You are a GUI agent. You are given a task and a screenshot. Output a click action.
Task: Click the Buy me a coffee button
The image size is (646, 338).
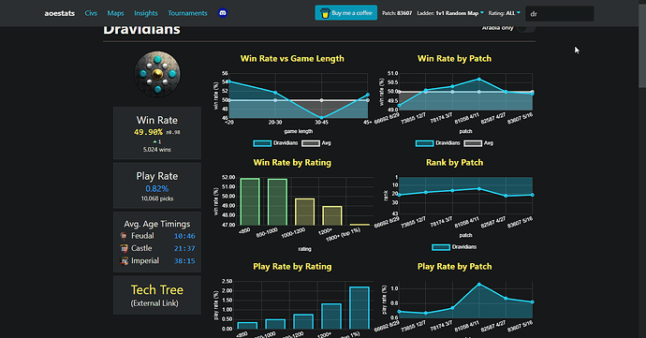click(x=346, y=13)
